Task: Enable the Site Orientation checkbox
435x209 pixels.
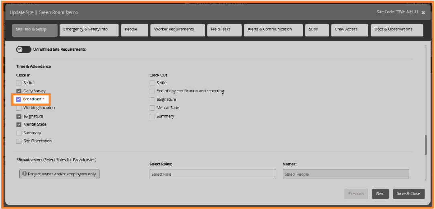Action: (x=19, y=141)
